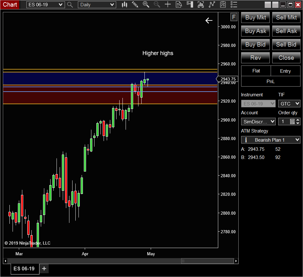The width and height of the screenshot is (303, 277).
Task: Click the scrollbar right arrow
Action: 236,261
